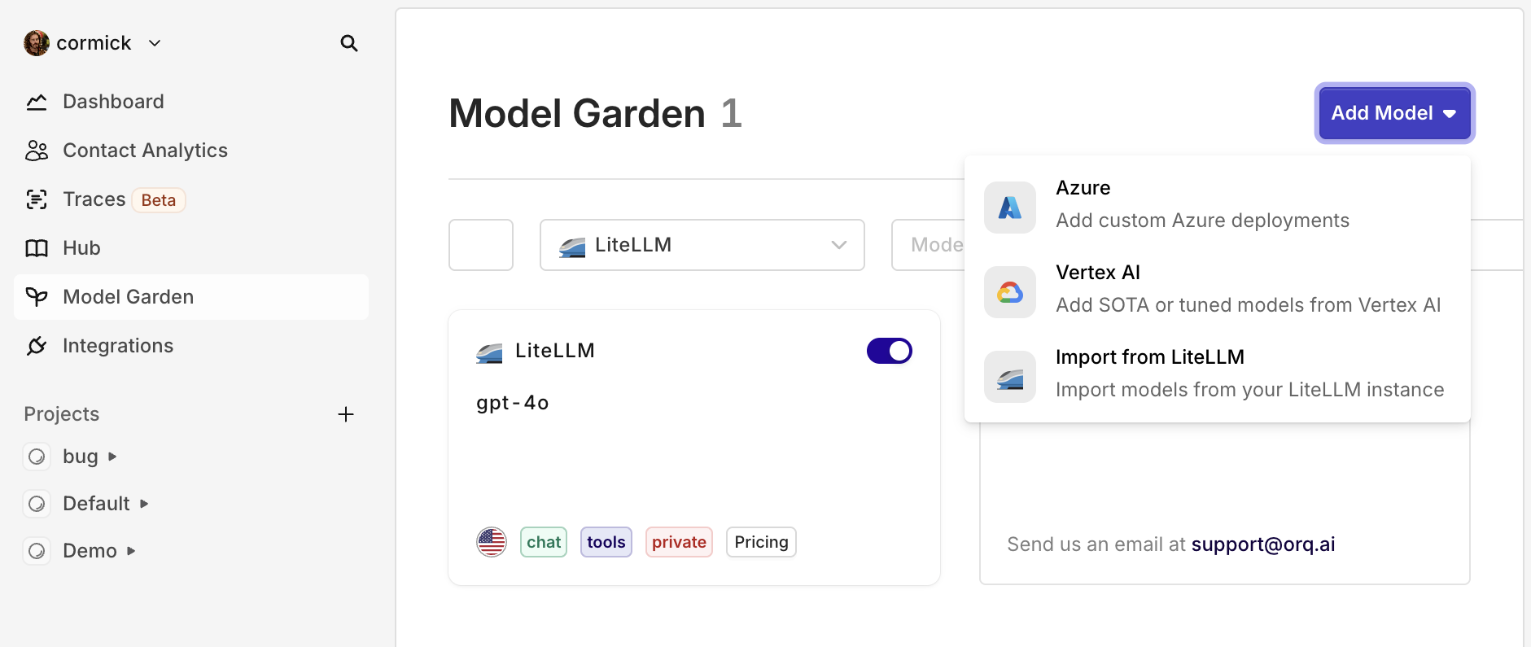Click the Add Model button
The image size is (1531, 647).
[1395, 113]
